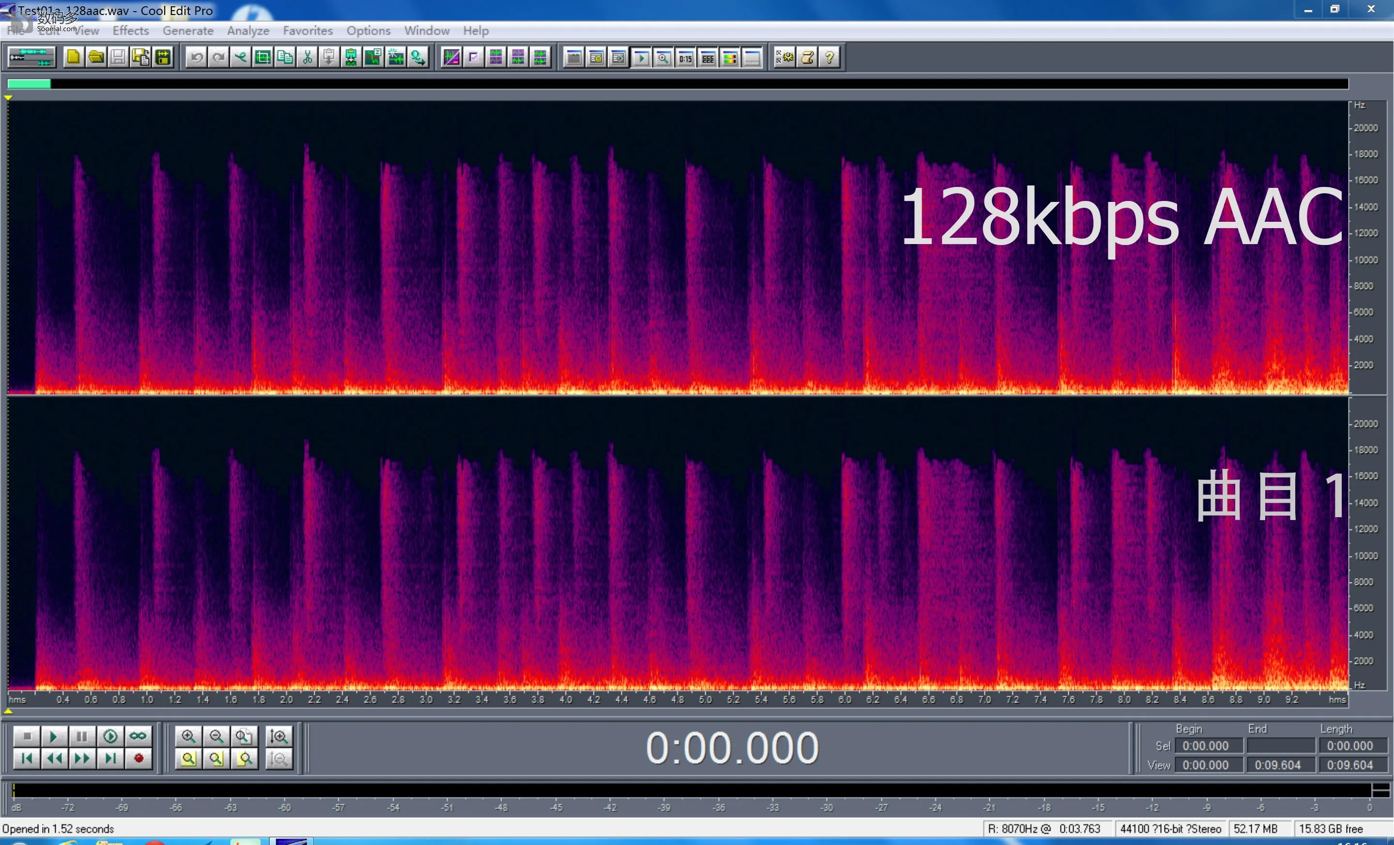The image size is (1394, 845).
Task: Click the empty Sel End time field
Action: (1281, 746)
